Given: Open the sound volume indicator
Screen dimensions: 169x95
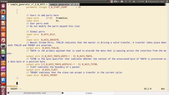Looking at the screenshot, I should [x=134, y=2].
